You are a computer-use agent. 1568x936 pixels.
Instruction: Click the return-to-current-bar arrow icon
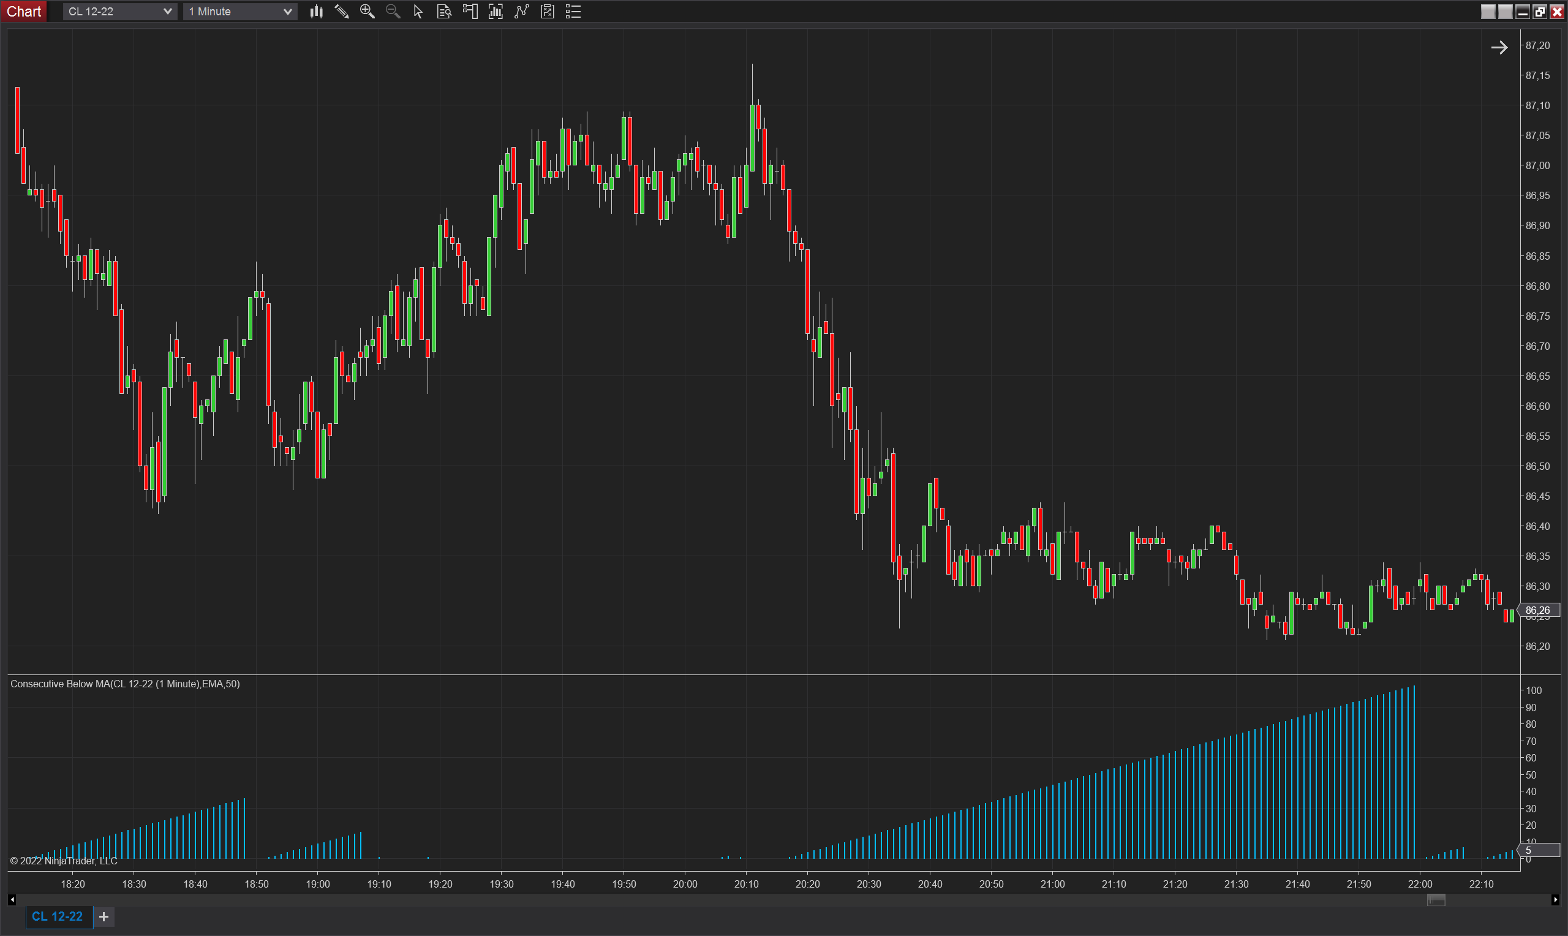click(x=1499, y=47)
